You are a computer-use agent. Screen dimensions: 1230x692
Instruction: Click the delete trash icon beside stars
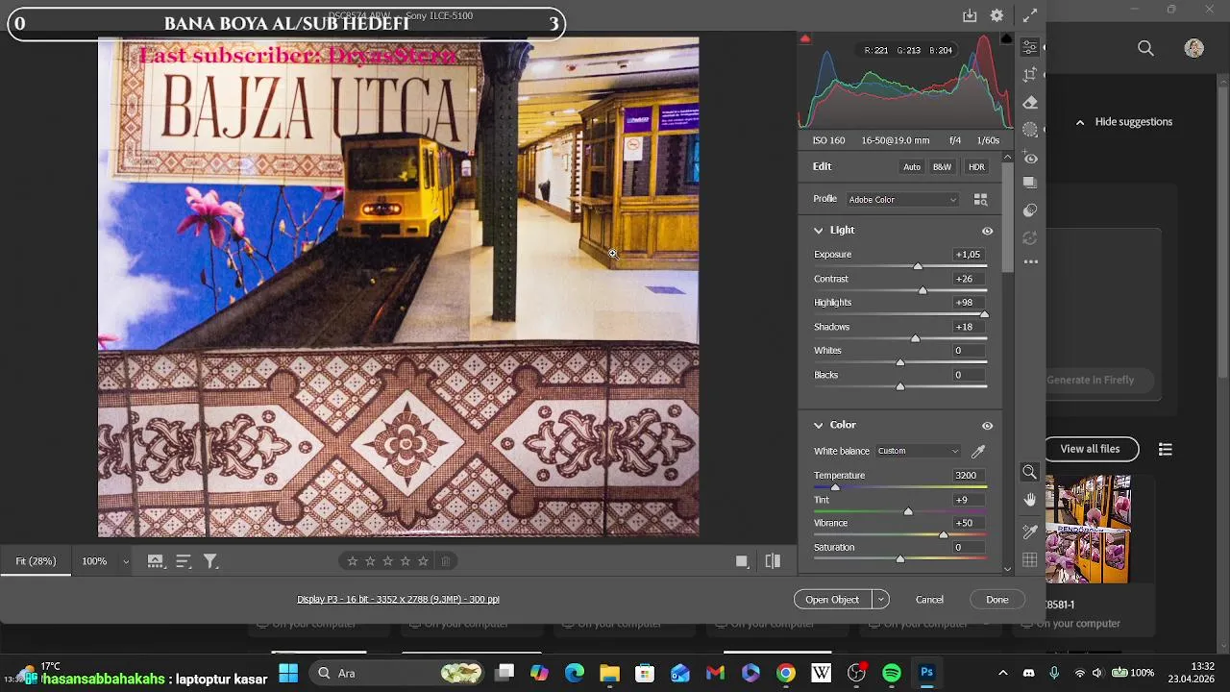(445, 561)
